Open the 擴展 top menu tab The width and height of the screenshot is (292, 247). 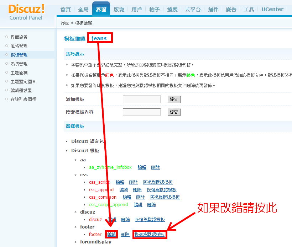coord(172,9)
